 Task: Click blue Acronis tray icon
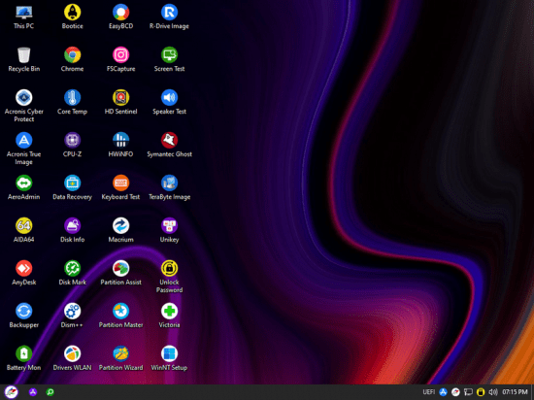pos(443,392)
